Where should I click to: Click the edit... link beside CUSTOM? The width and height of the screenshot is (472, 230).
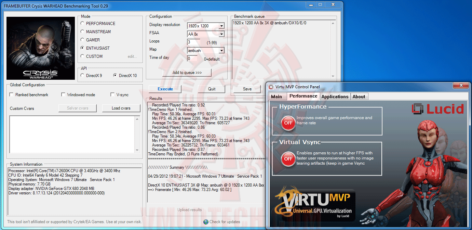coord(132,56)
